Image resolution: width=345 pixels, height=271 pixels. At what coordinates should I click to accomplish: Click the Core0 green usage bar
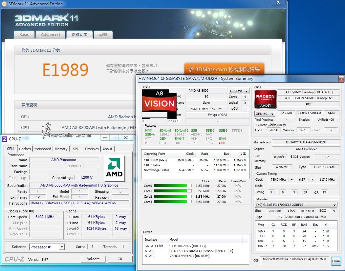click(172, 186)
